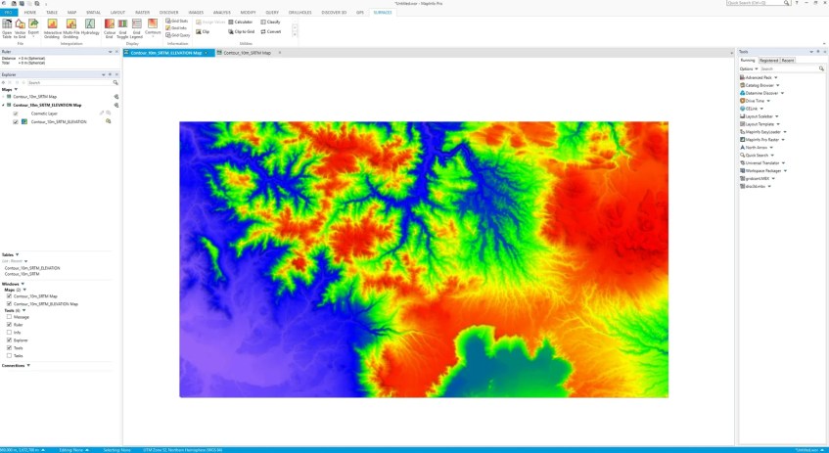Open the Hydrology tool
The height and width of the screenshot is (453, 829).
[x=90, y=28]
